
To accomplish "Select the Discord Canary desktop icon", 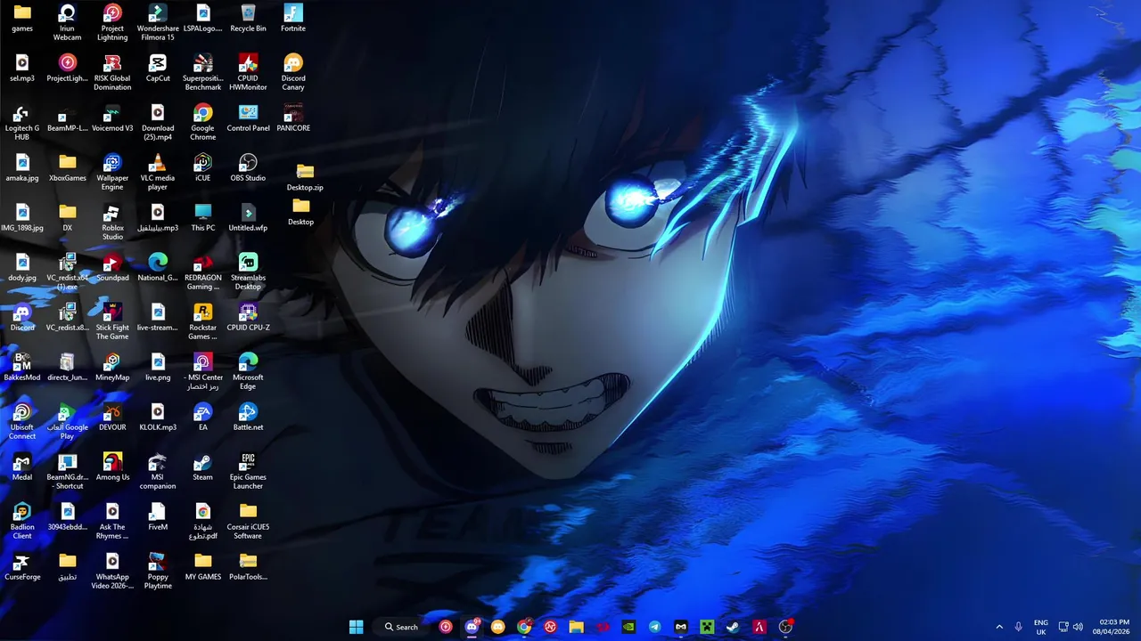I will coord(293,72).
